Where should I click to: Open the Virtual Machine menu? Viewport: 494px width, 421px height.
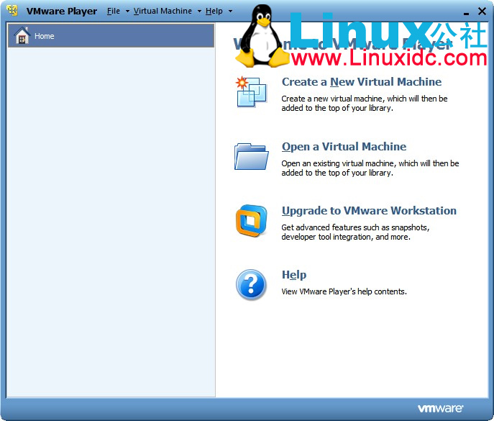tap(163, 11)
